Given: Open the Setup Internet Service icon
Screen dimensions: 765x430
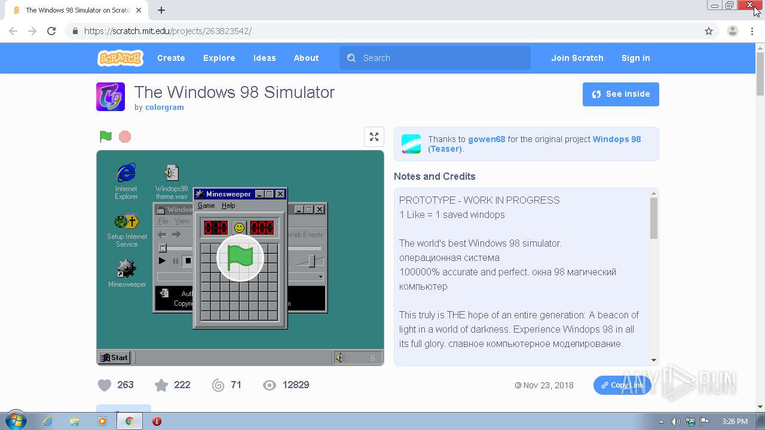Looking at the screenshot, I should tap(127, 231).
